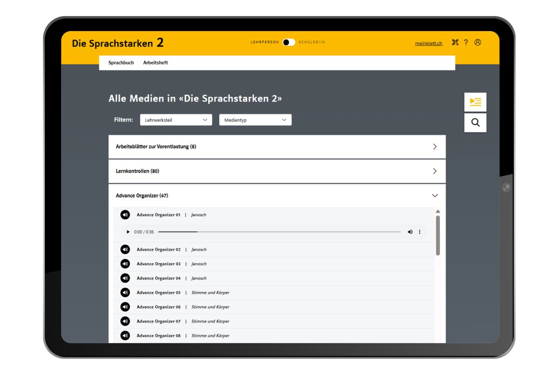Select the 'Advance Organizer 02' title text

tap(159, 250)
